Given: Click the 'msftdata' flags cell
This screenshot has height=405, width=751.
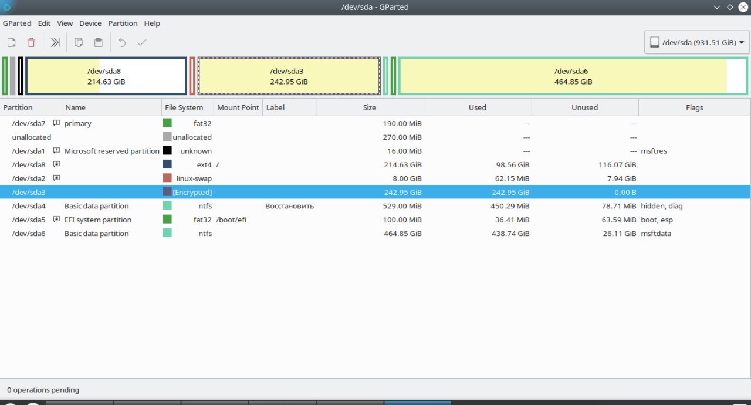Looking at the screenshot, I should point(656,234).
